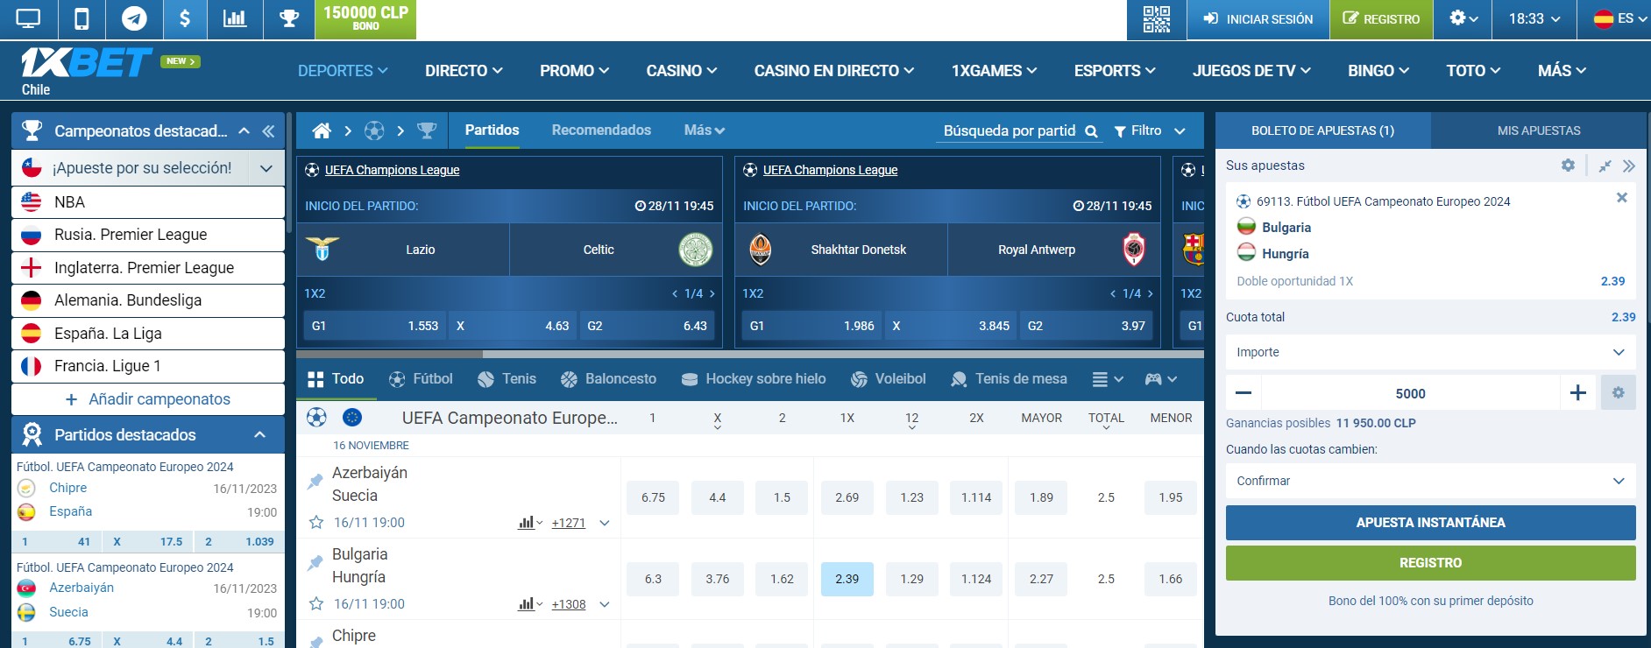Open statistics for Azerbaiyán-Suecia match
1651x648 pixels.
click(530, 523)
